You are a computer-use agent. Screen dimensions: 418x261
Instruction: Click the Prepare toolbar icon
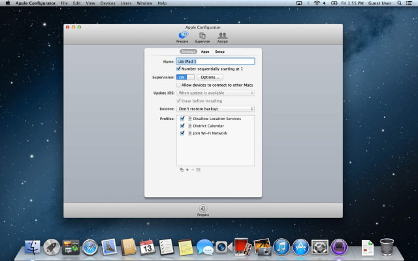182,37
